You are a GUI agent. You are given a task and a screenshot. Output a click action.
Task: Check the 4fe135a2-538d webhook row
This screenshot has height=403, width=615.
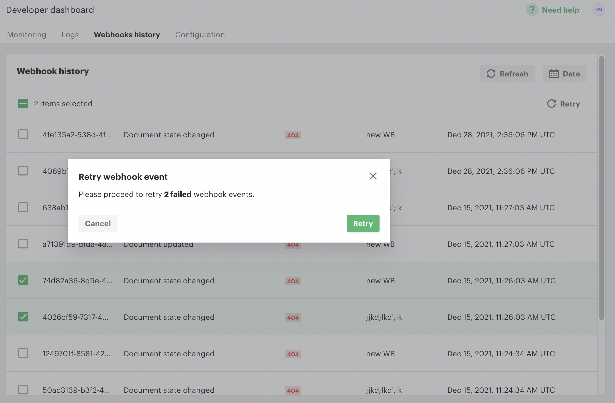pyautogui.click(x=23, y=134)
